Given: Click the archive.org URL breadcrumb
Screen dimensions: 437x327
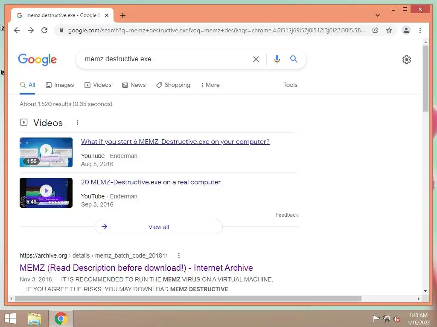Looking at the screenshot, I should coord(93,255).
